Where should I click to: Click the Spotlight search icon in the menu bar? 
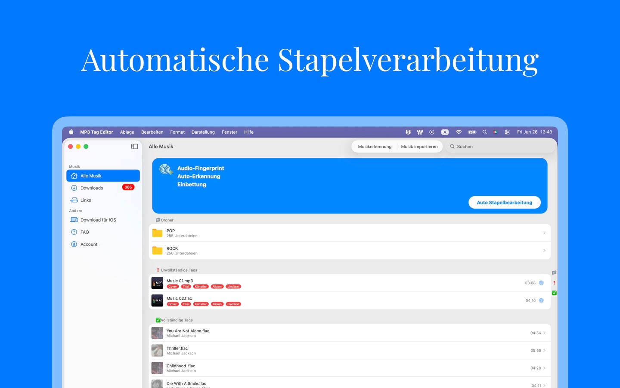(x=484, y=132)
